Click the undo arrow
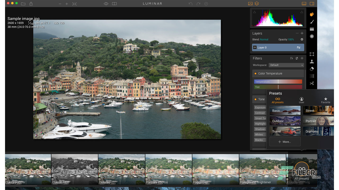The height and width of the screenshot is (190, 339). [x=190, y=4]
